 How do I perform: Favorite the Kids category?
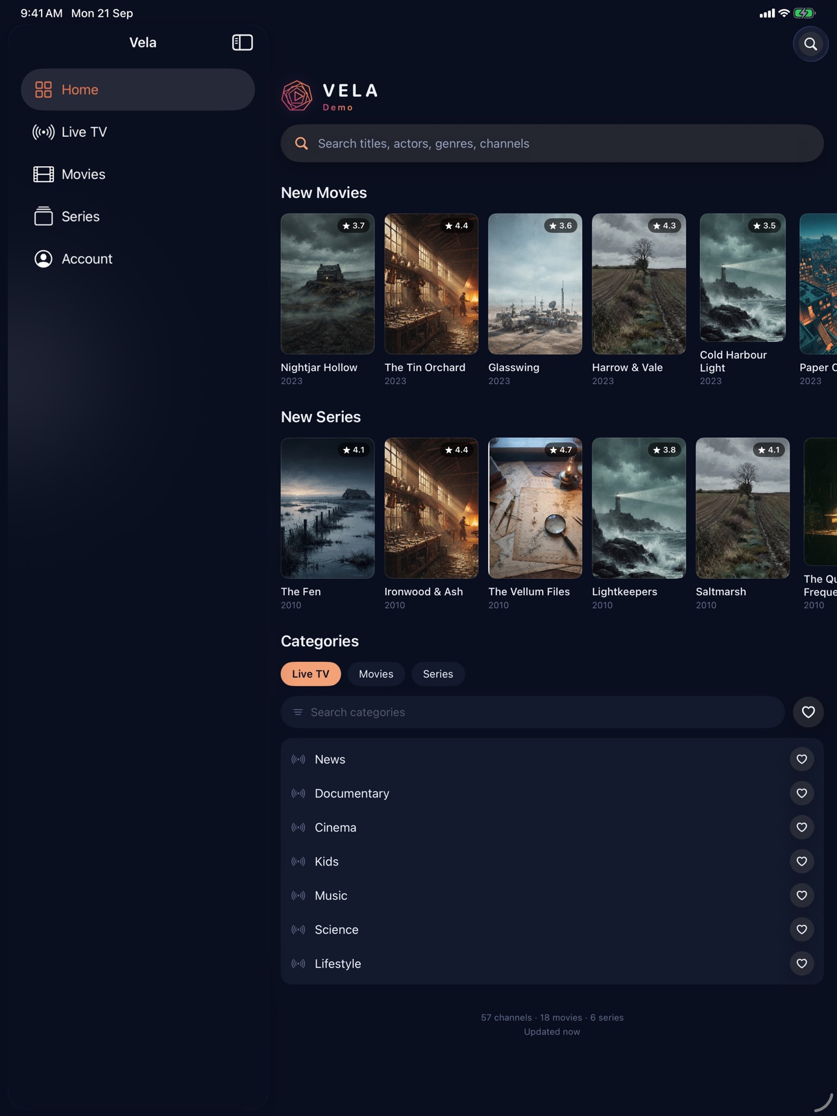tap(802, 862)
